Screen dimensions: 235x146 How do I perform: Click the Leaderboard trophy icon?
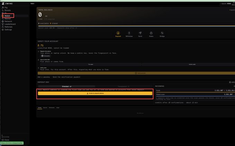(3, 24)
